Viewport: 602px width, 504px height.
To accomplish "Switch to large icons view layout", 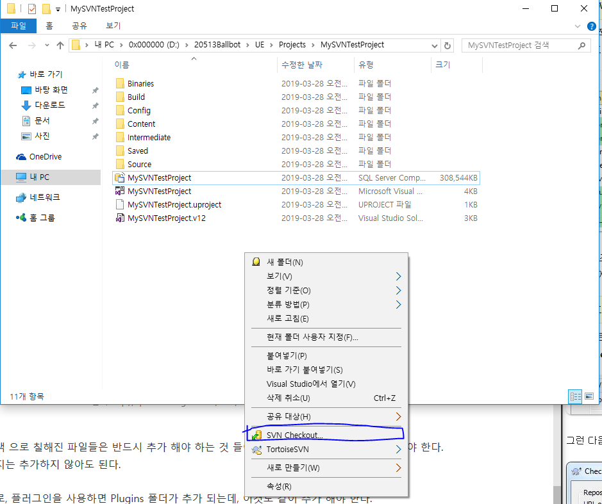I will pos(589,396).
